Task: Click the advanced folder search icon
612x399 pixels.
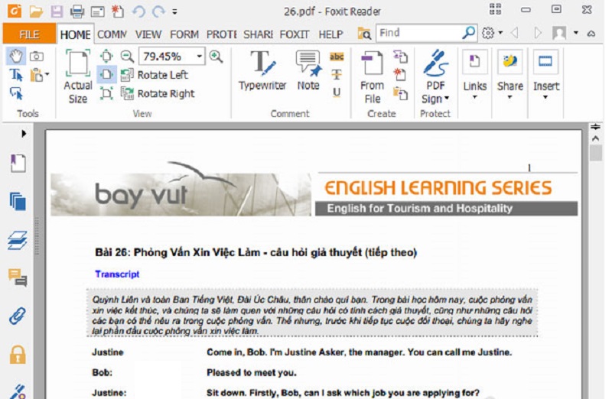Action: coord(364,34)
